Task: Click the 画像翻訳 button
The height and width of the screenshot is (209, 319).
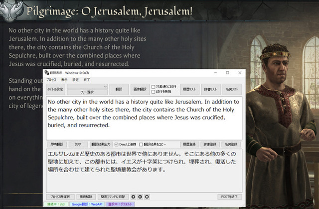Action: [138, 89]
